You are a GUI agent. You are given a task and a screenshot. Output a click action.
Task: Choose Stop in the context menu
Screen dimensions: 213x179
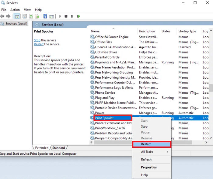(152, 127)
